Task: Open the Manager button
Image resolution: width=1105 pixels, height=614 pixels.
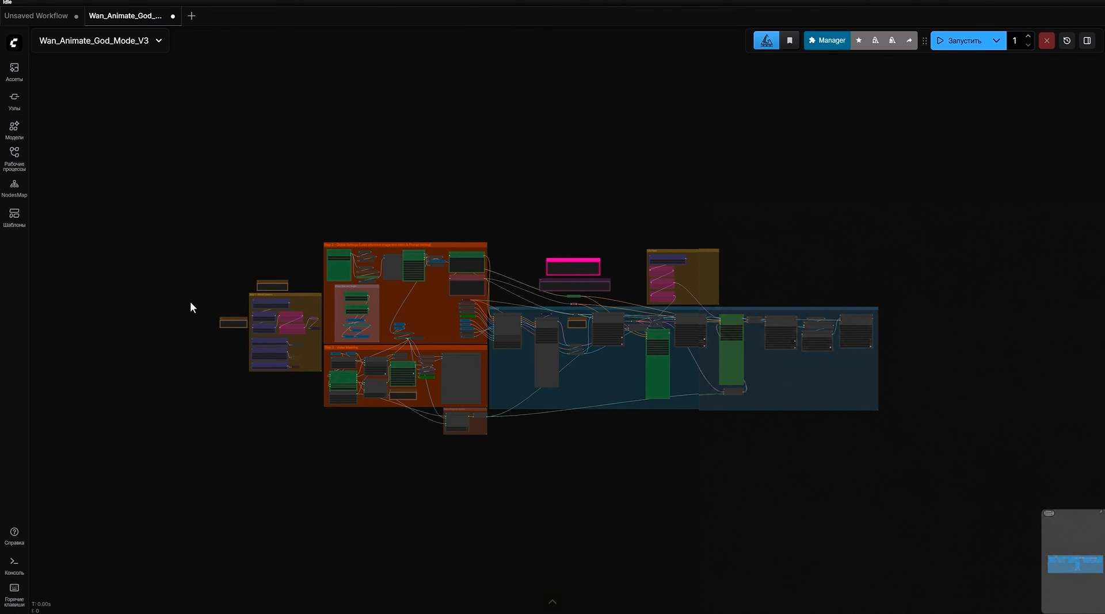Action: 827,40
